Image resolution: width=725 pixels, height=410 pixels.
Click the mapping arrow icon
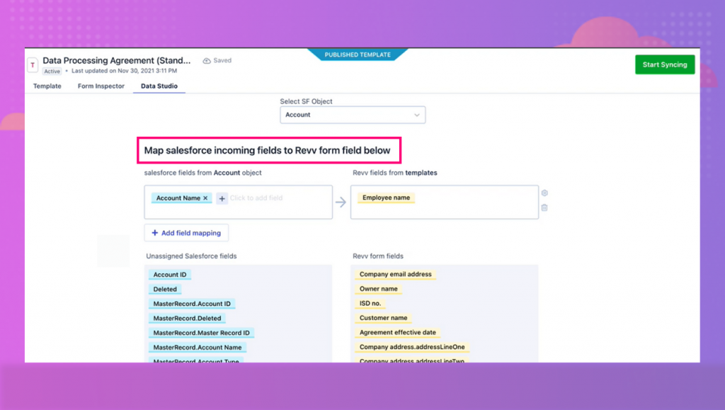(341, 202)
